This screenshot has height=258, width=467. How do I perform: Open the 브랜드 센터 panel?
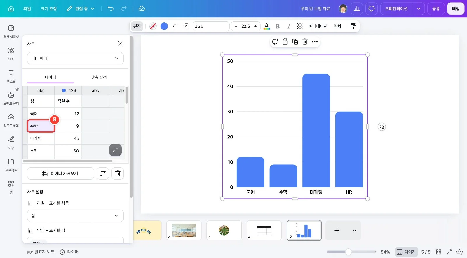pyautogui.click(x=11, y=98)
